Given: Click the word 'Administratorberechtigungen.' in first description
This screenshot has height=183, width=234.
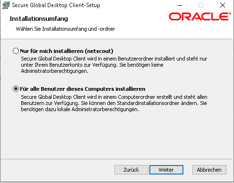Looking at the screenshot, I should click(x=55, y=71).
